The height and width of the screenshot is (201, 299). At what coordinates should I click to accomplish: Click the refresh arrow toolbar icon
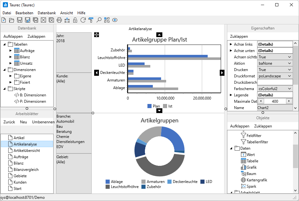83,20
